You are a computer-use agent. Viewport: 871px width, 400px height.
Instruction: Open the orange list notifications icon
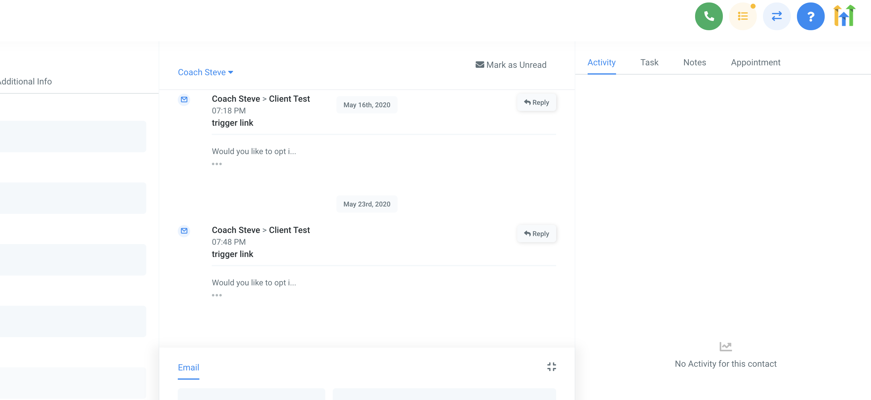tap(742, 16)
